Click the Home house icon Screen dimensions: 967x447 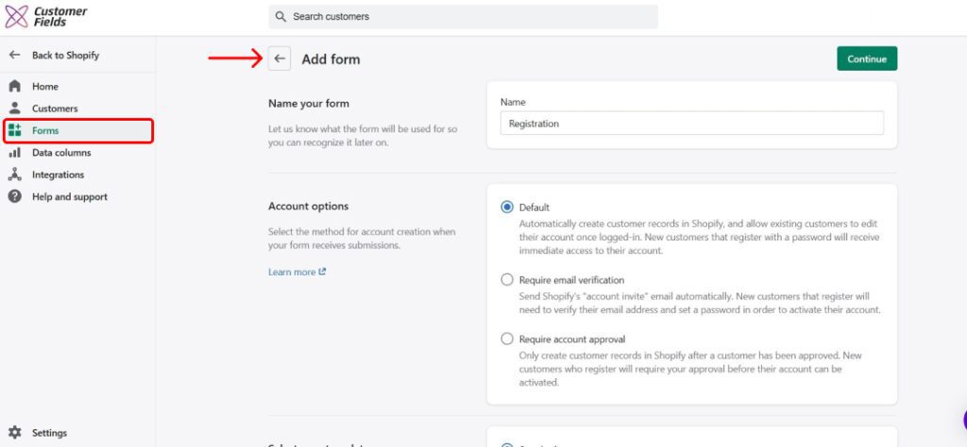pos(15,86)
